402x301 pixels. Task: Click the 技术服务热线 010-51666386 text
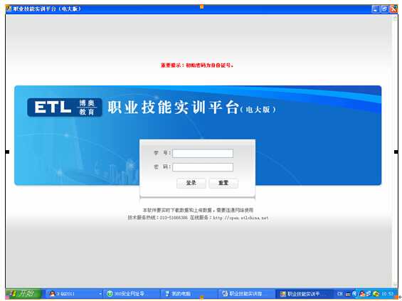click(158, 218)
